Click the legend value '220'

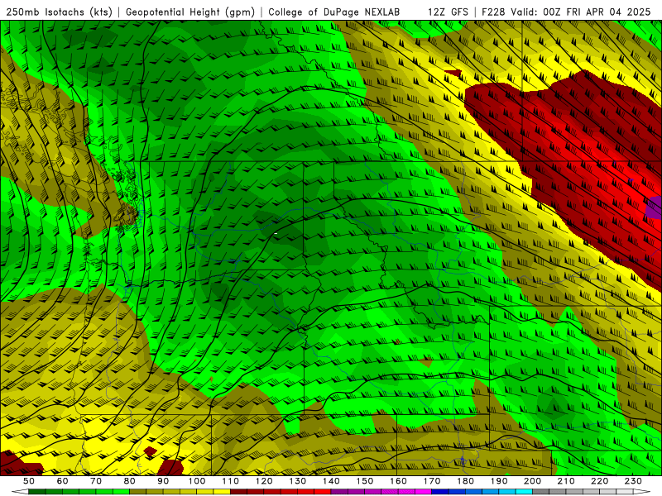pyautogui.click(x=599, y=481)
